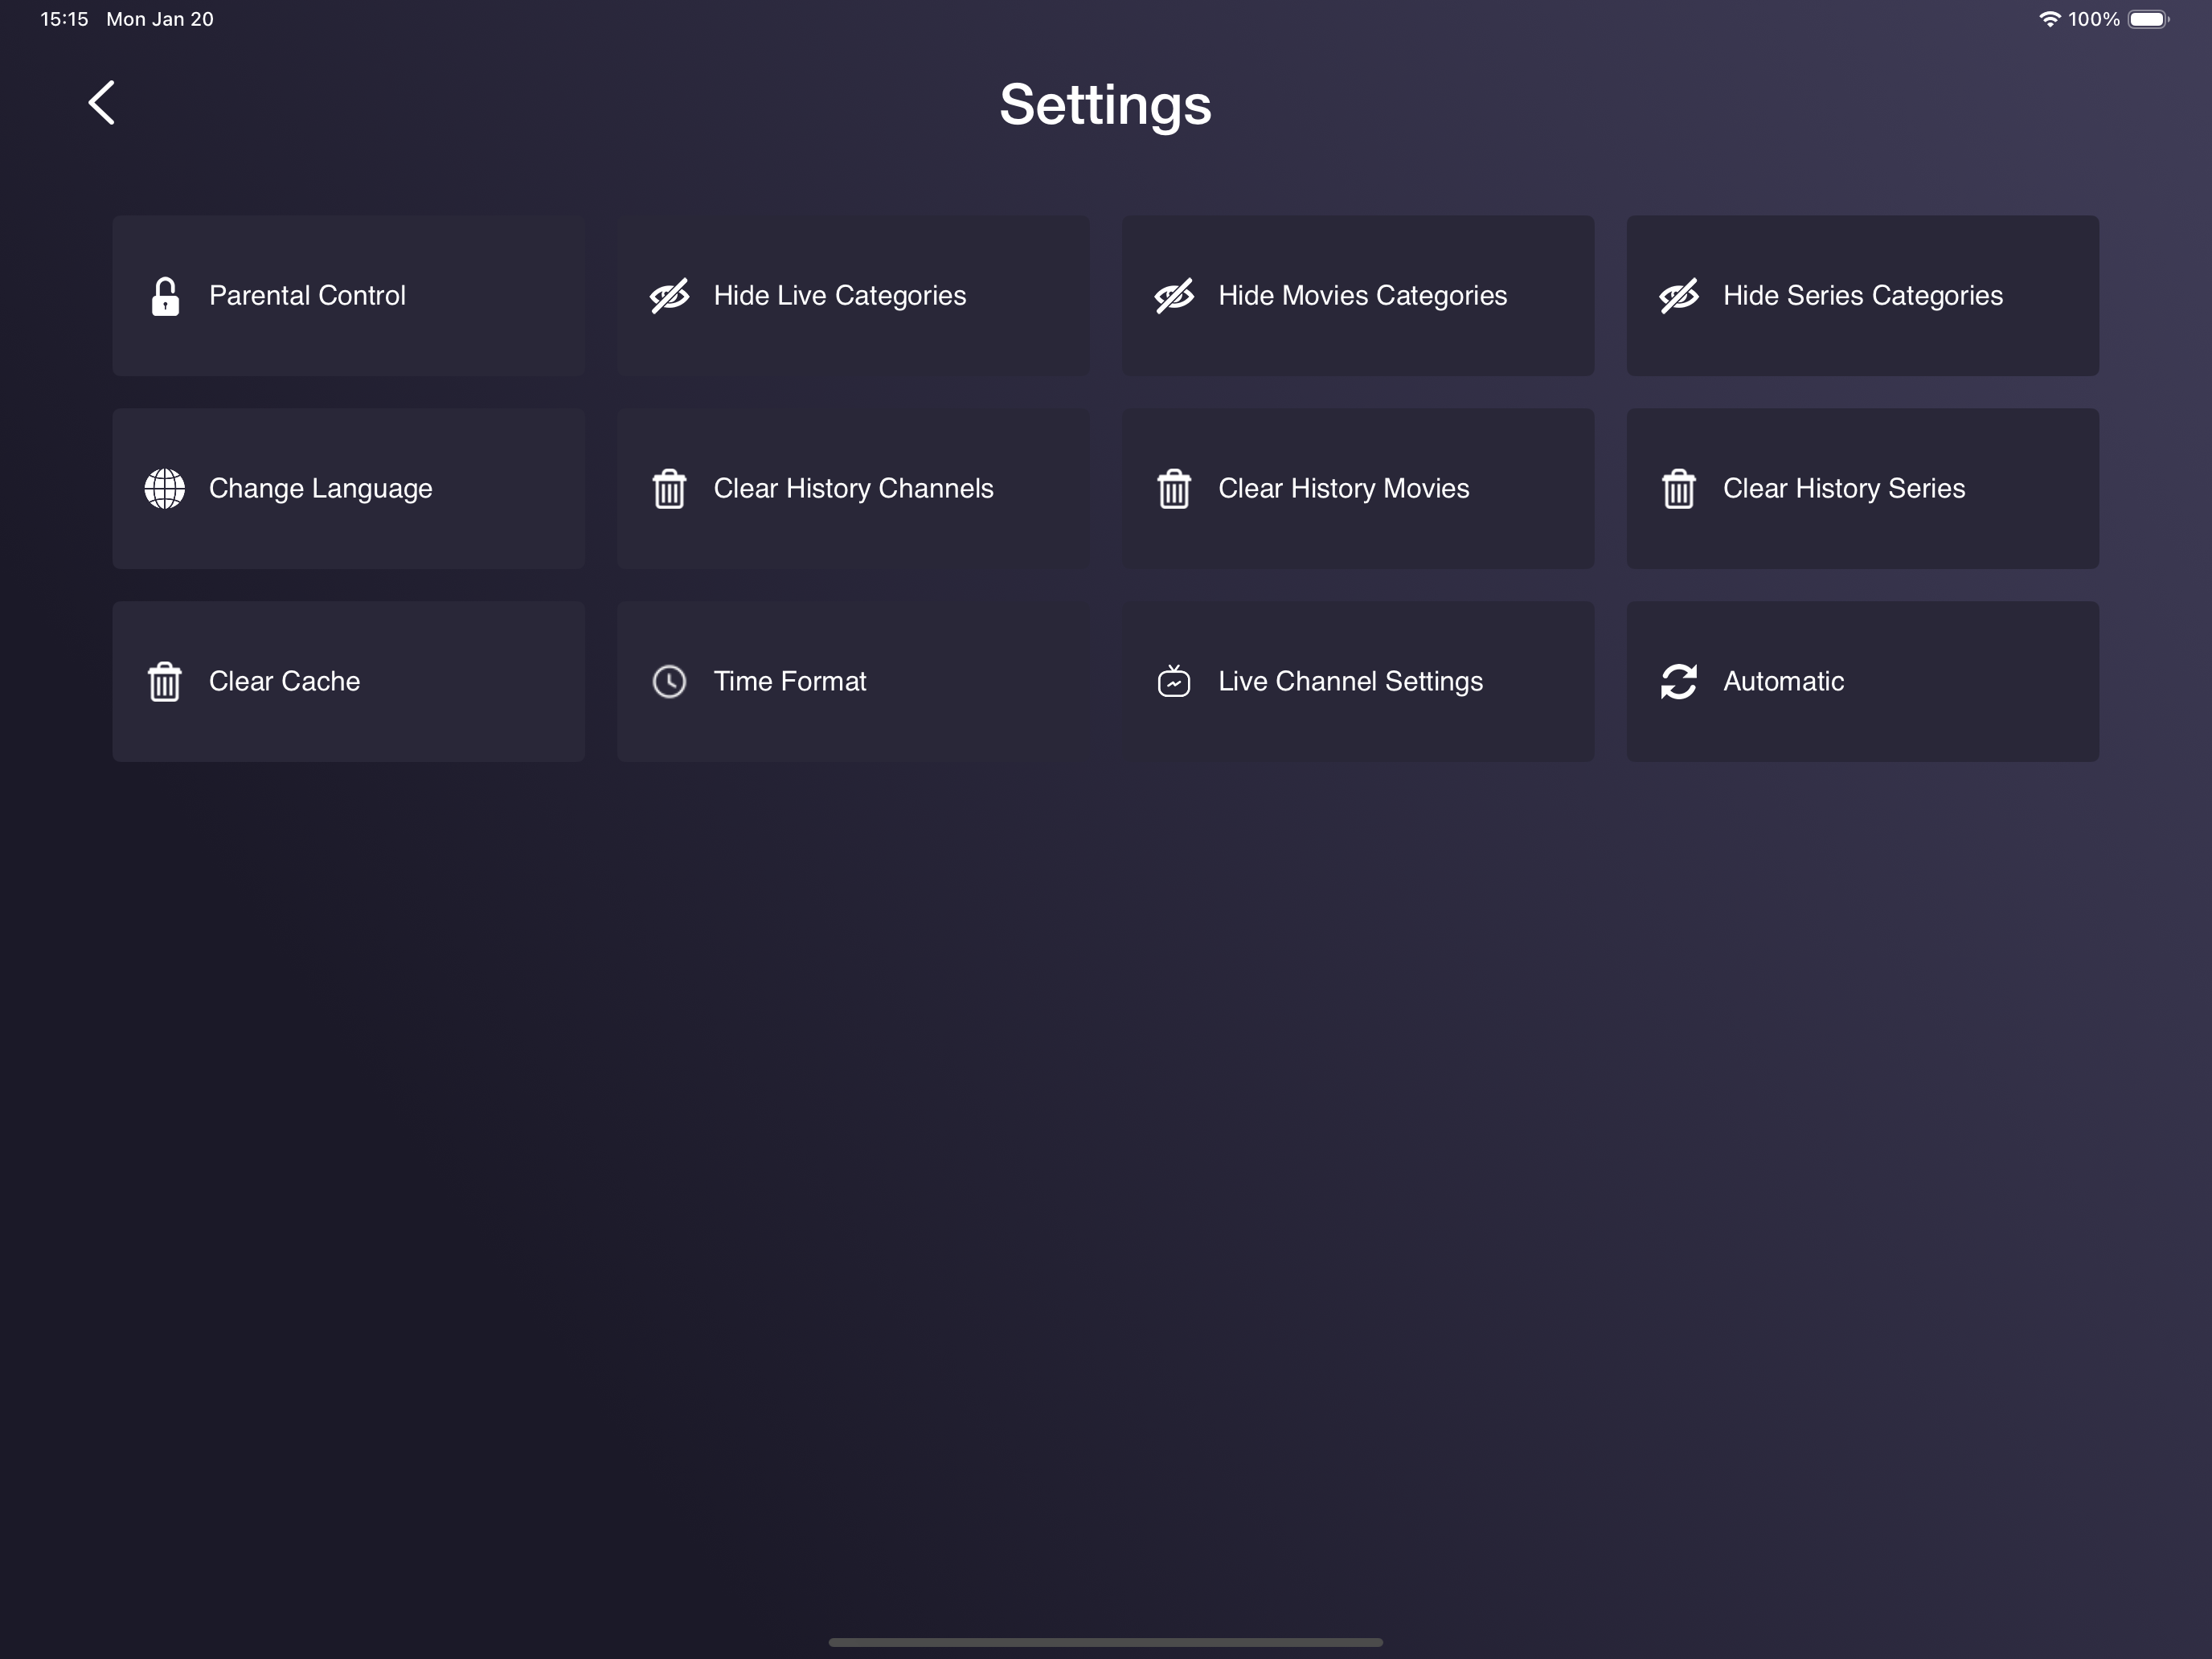2212x1659 pixels.
Task: Hide Series Categories with the eye-slash toggle
Action: (x=1679, y=296)
